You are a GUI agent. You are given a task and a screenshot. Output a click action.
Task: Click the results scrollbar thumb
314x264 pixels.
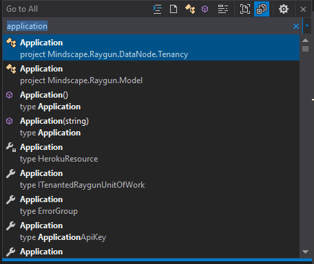tap(305, 49)
